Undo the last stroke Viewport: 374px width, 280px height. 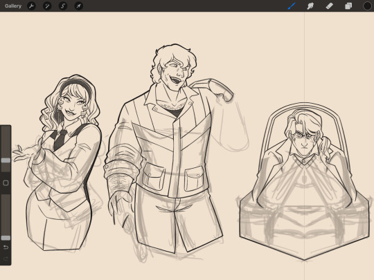pyautogui.click(x=6, y=248)
